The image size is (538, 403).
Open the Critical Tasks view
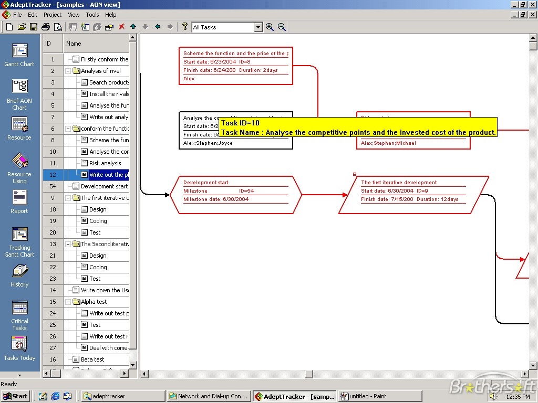(x=19, y=315)
